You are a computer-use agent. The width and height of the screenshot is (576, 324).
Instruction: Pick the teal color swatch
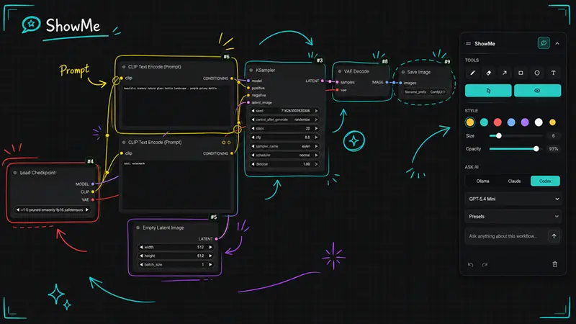pos(484,122)
